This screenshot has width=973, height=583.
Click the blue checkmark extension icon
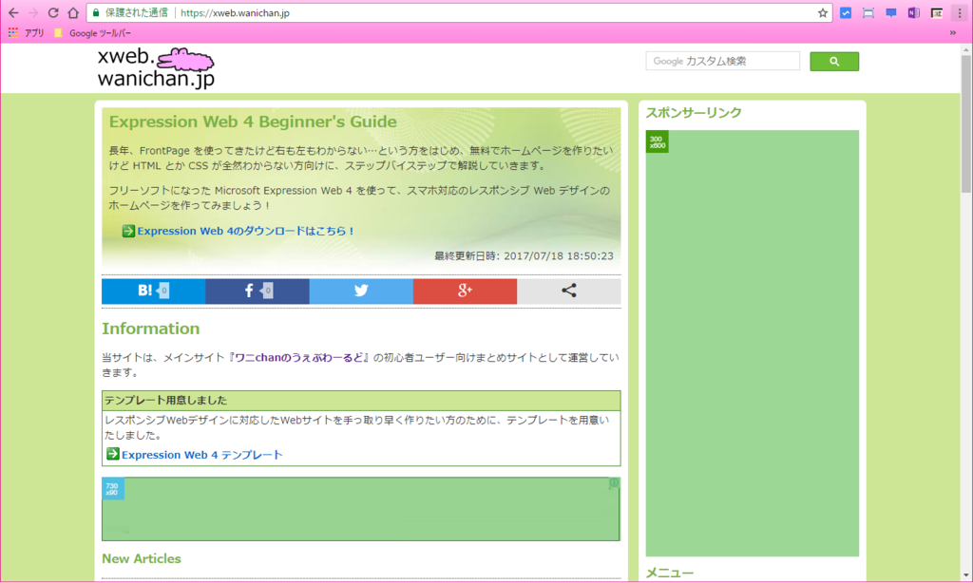click(x=845, y=12)
